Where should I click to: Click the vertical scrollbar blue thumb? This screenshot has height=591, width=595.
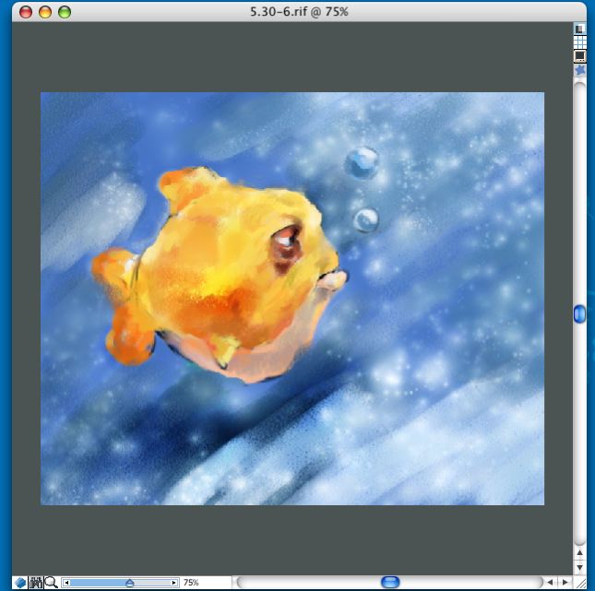[579, 314]
